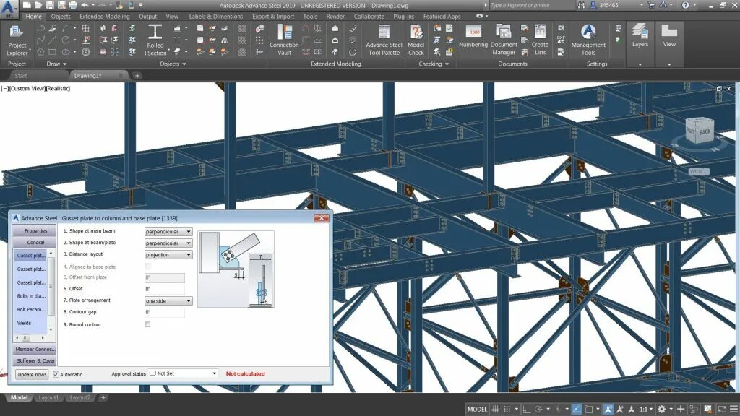Viewport: 740px width, 416px height.
Task: Click the keyword search box
Action: pos(530,5)
